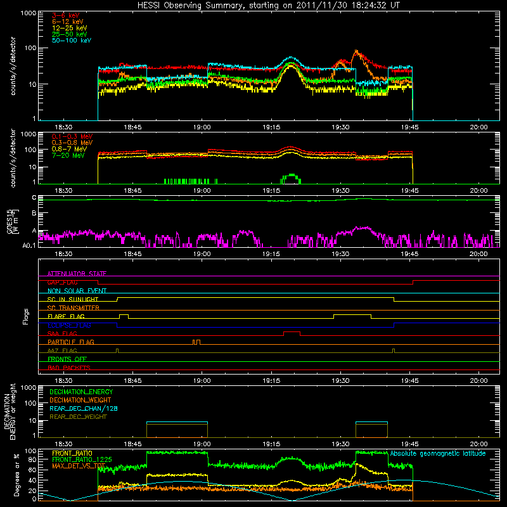507x507 pixels.
Task: Click the DECIMATION_ENERGY legend entry
Action: 81,392
